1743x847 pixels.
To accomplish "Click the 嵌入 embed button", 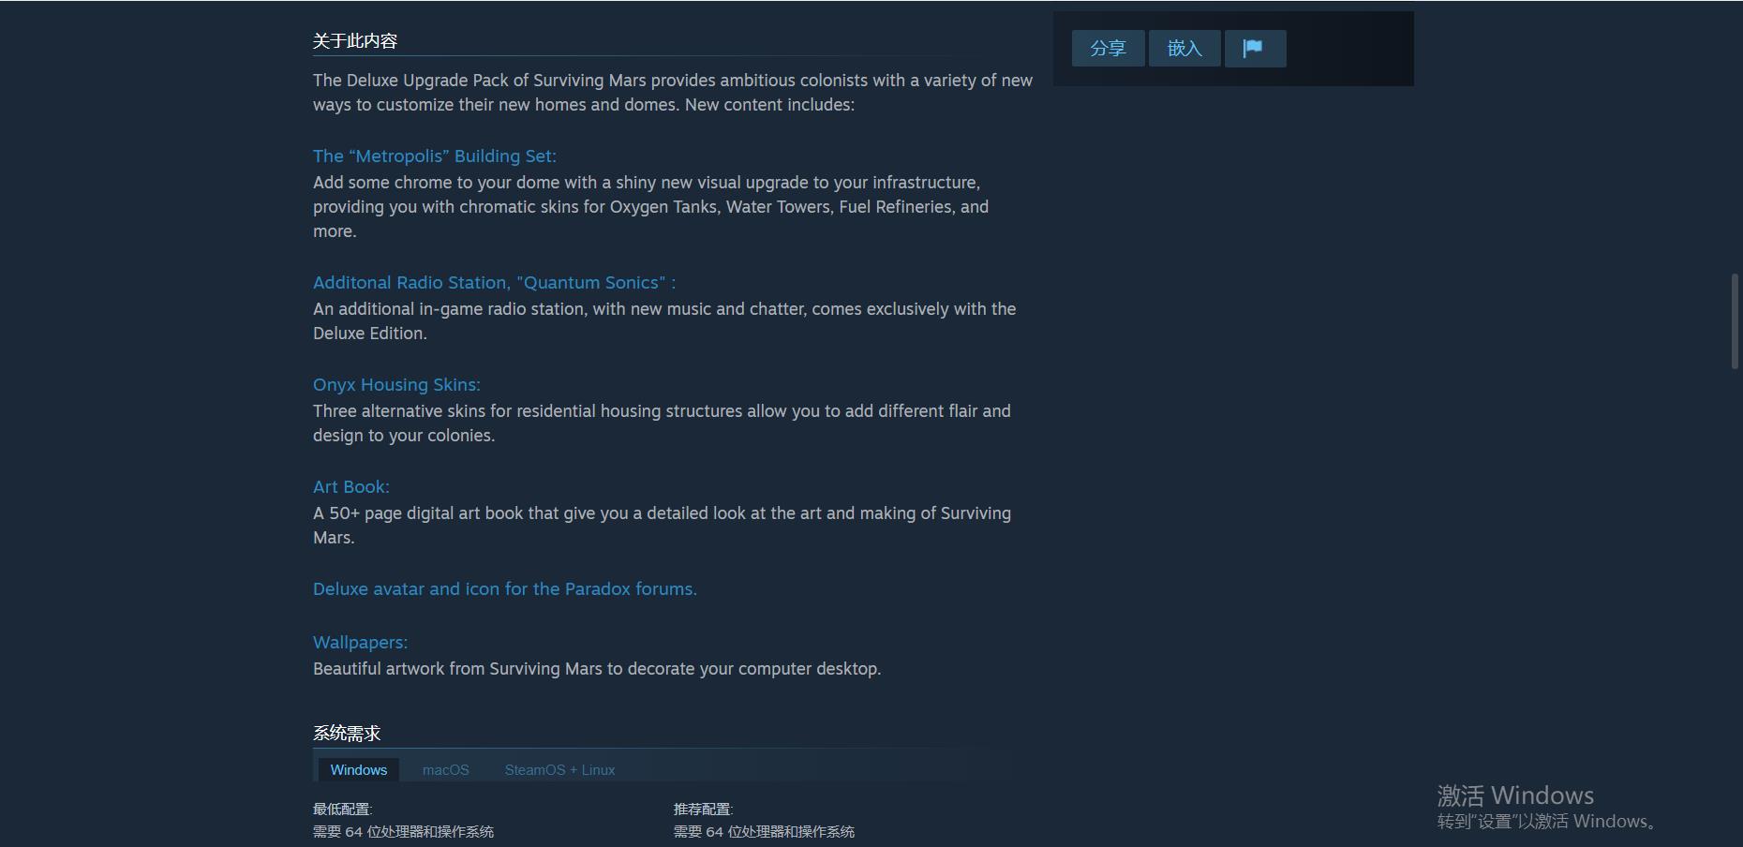I will point(1184,49).
